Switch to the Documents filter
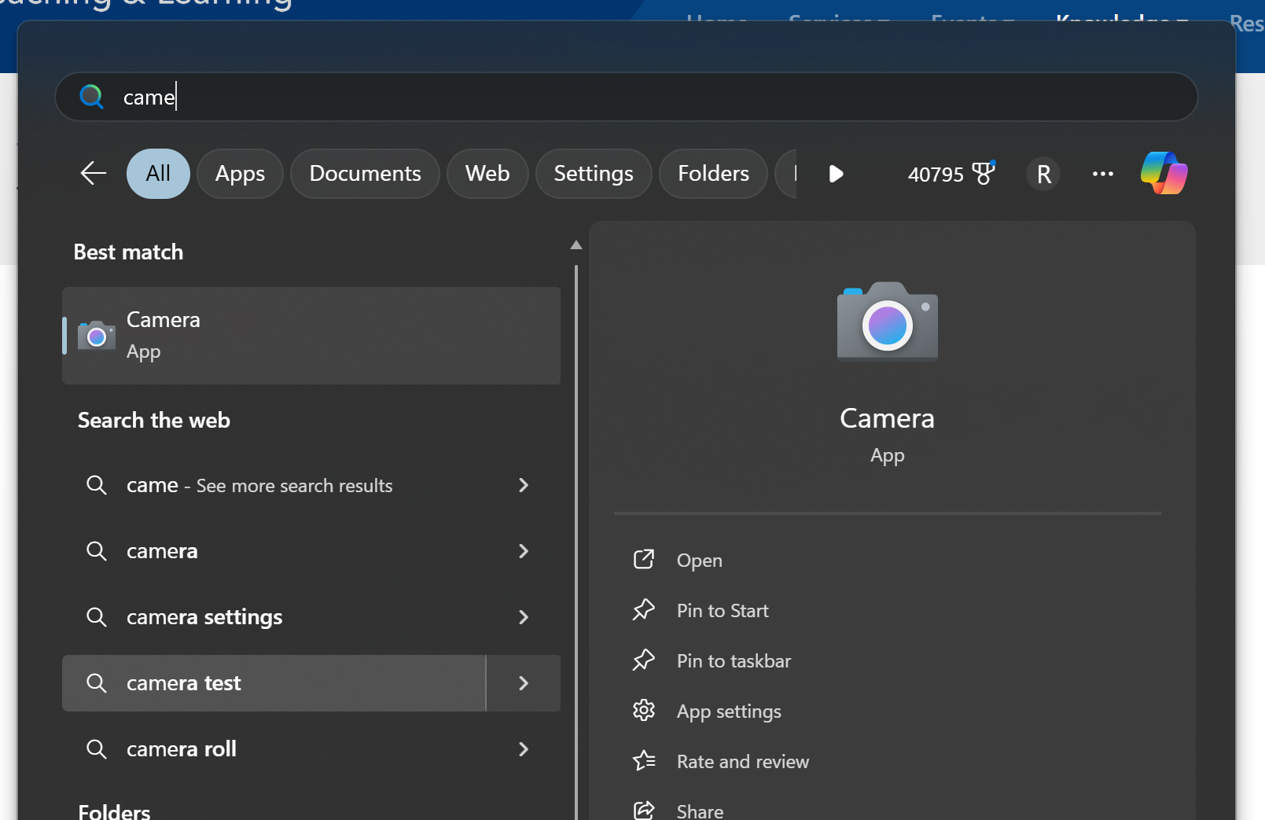1265x820 pixels. pyautogui.click(x=365, y=174)
